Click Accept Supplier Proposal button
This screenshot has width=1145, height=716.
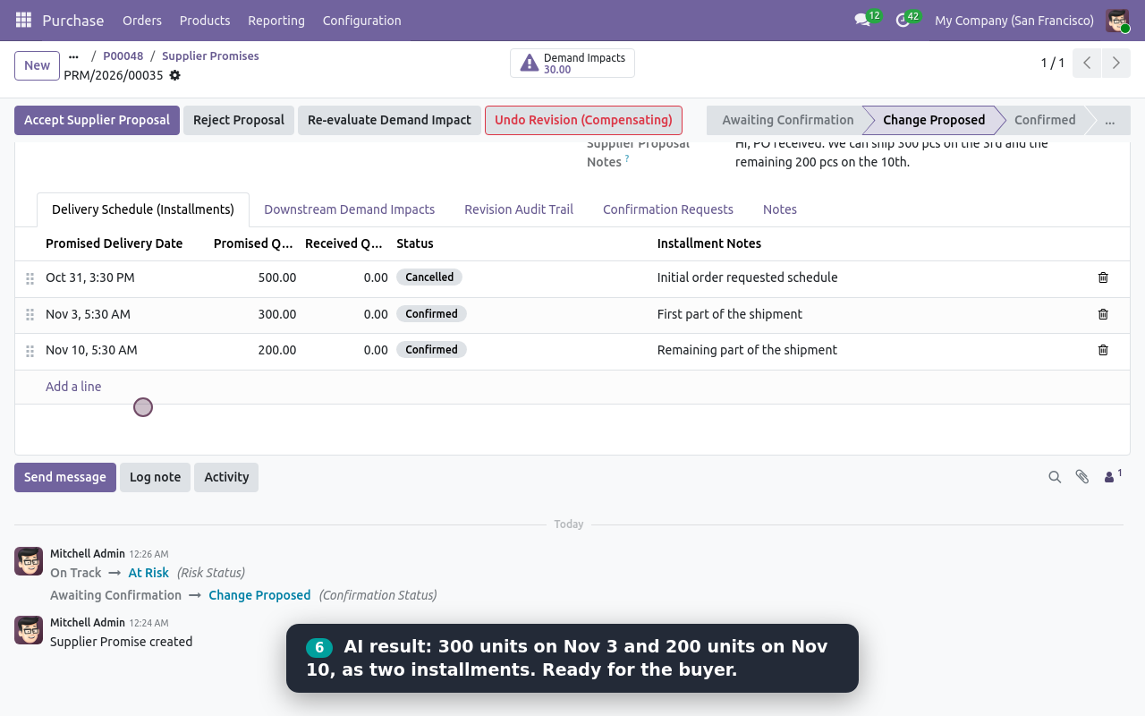pos(97,120)
